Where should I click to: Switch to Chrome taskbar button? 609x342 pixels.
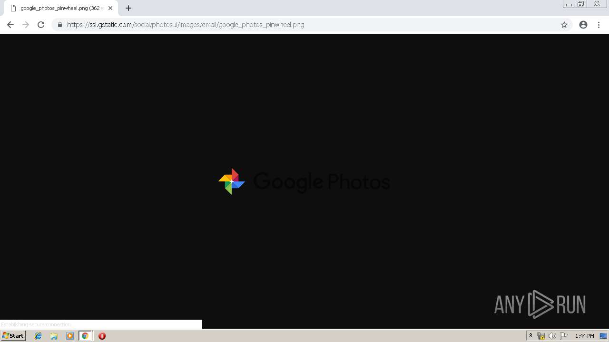pos(85,336)
